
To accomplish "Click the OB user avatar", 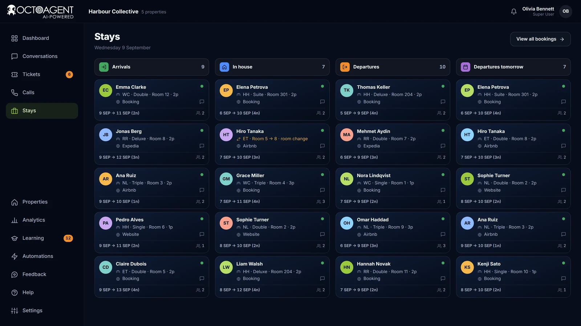I will click(566, 12).
